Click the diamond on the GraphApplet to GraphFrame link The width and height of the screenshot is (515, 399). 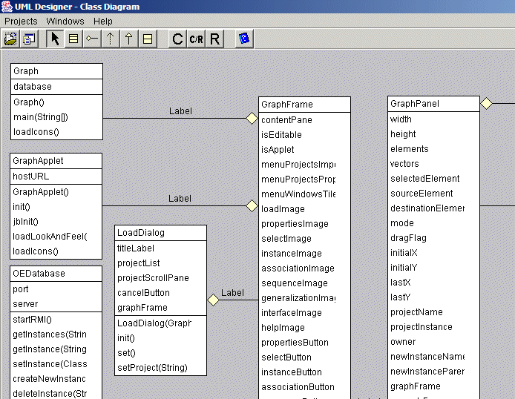tap(252, 205)
